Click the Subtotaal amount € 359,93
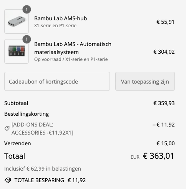 click(x=164, y=103)
